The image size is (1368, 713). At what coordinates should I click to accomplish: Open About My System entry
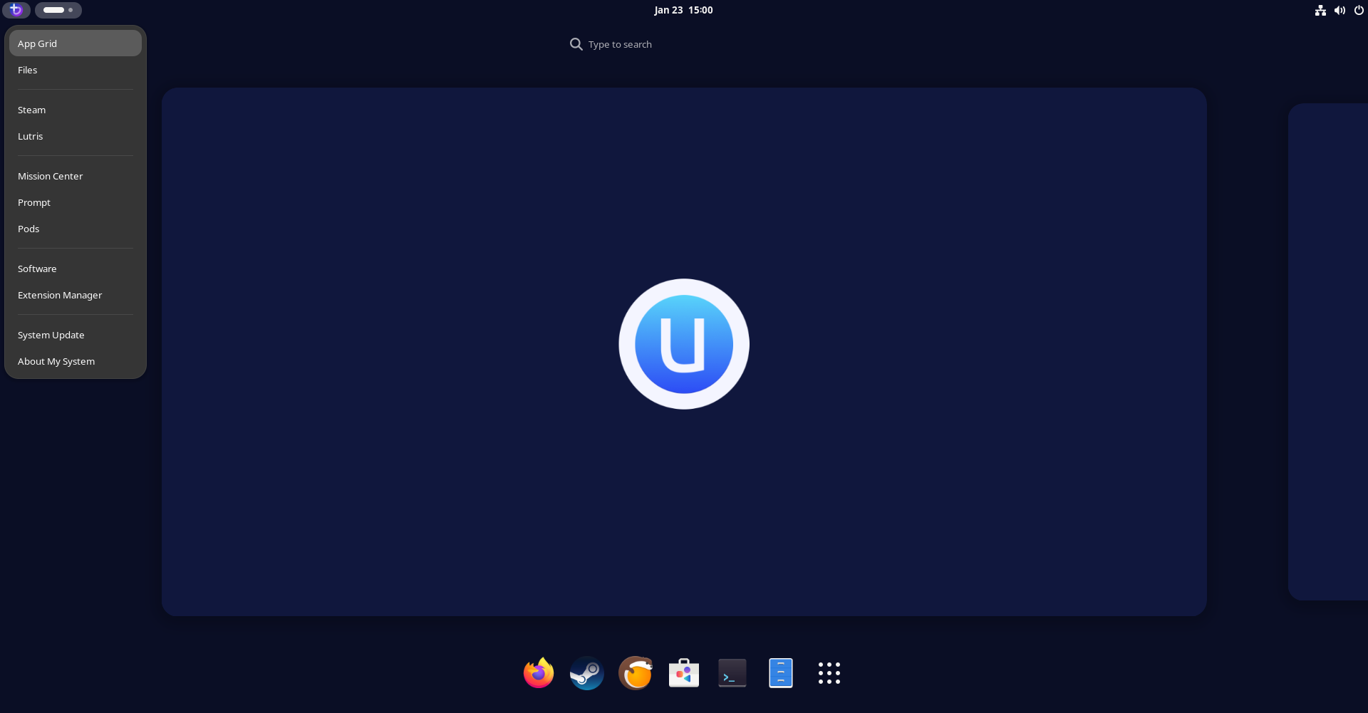point(76,361)
